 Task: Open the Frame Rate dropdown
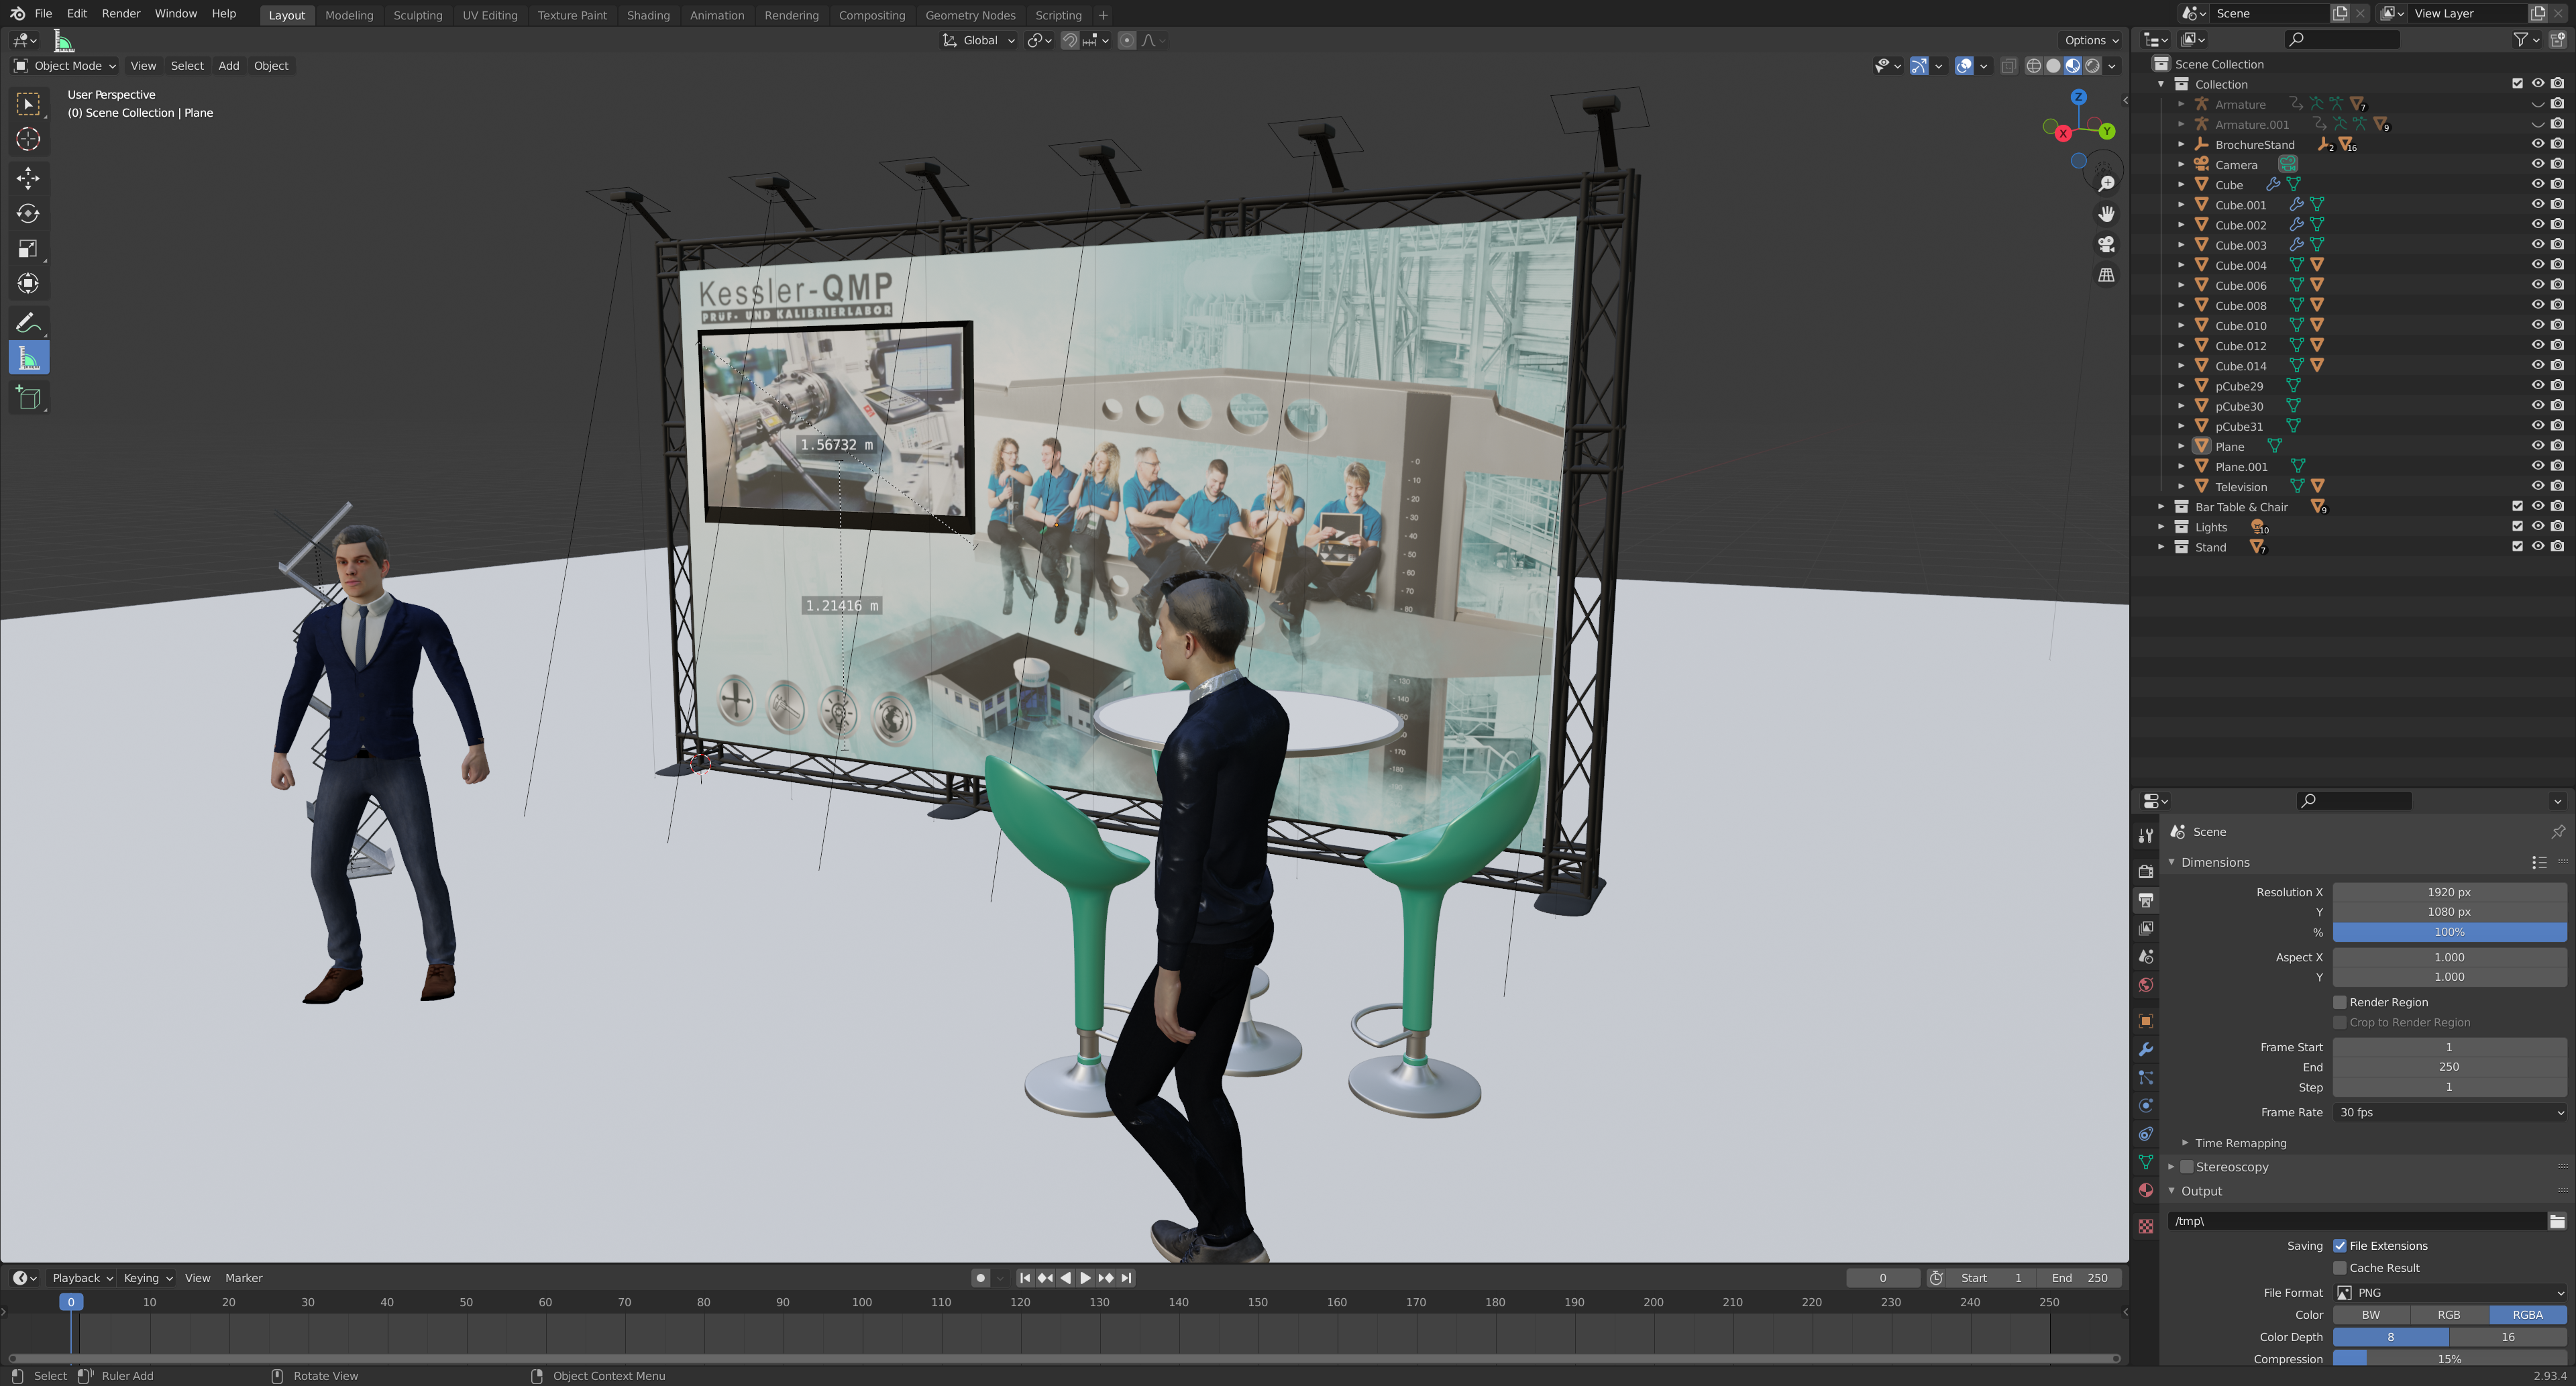(2449, 1112)
